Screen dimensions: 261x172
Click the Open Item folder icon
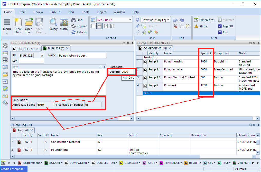pyautogui.click(x=29, y=23)
